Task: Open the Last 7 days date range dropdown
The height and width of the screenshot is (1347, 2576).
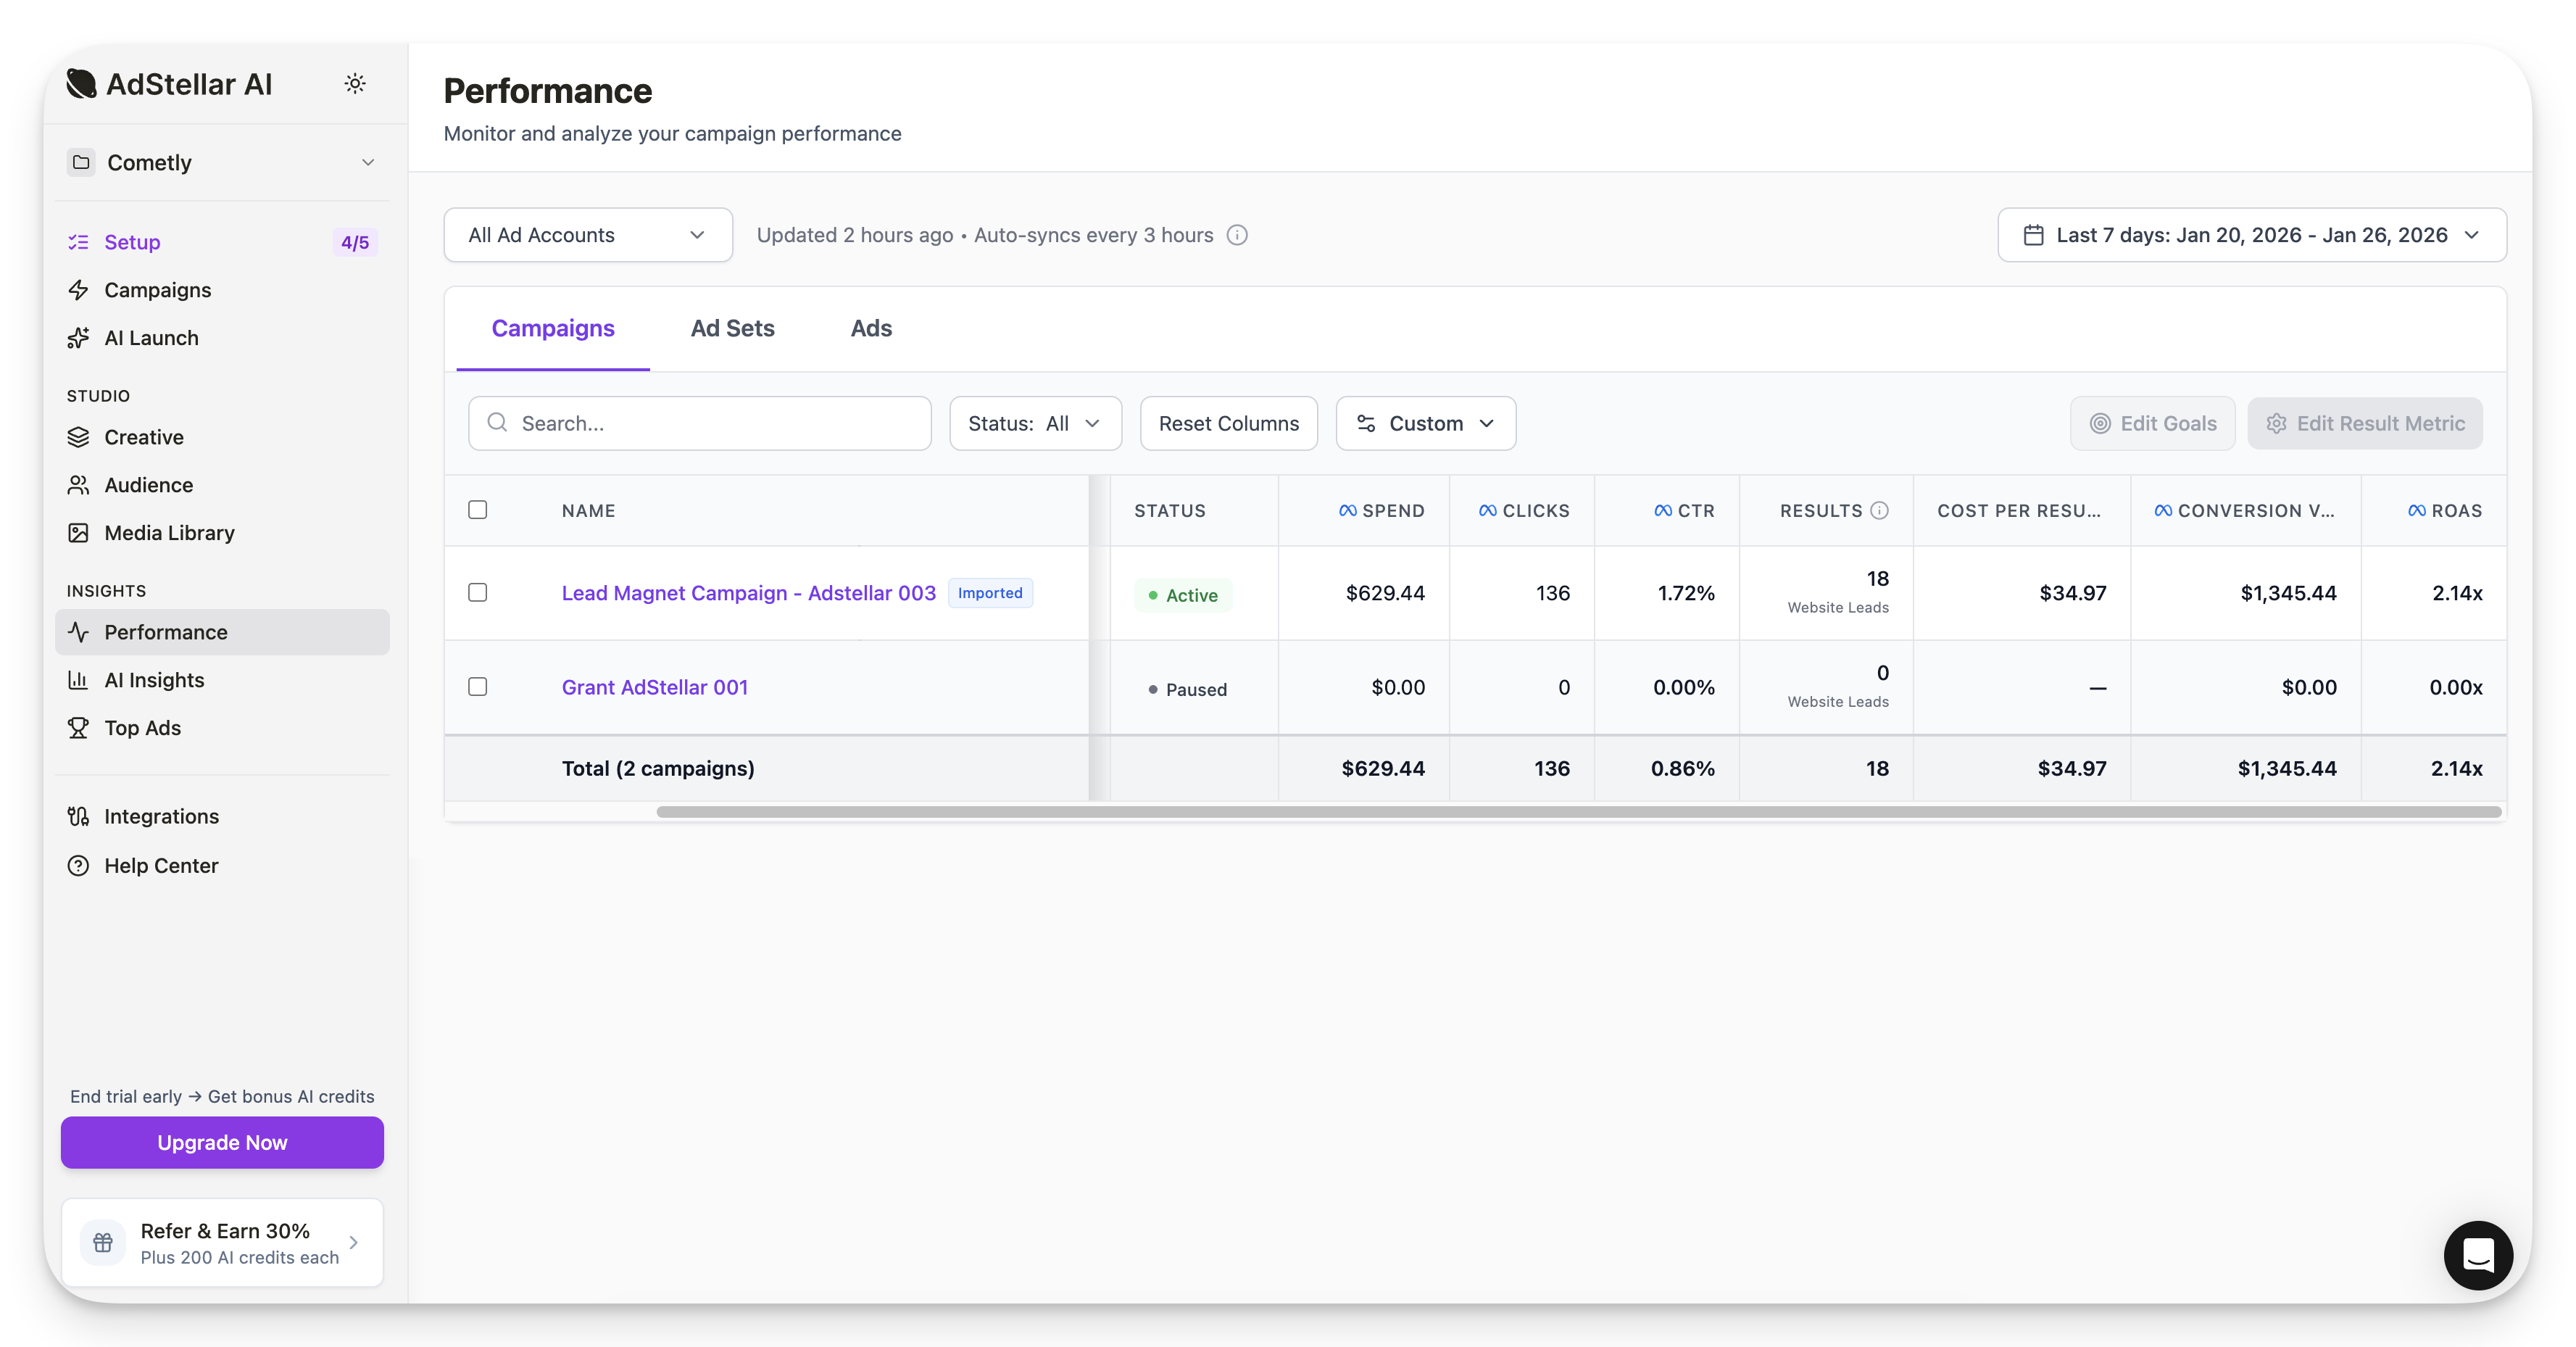Action: click(2251, 235)
